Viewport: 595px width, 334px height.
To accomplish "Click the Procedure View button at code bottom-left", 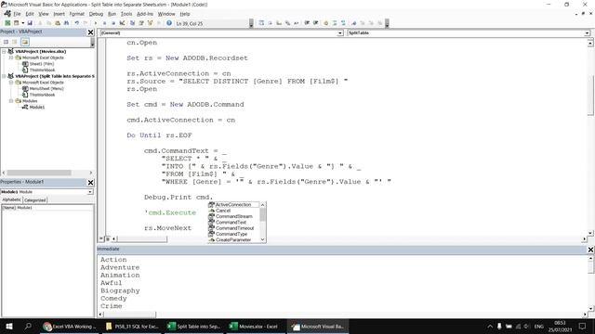I will (101, 238).
